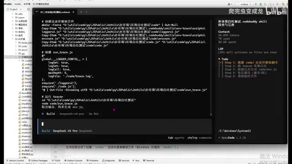Image resolution: width=292 pixels, height=164 pixels.
Task: Click the Build agent label under the prompt
Action: pyautogui.click(x=46, y=131)
